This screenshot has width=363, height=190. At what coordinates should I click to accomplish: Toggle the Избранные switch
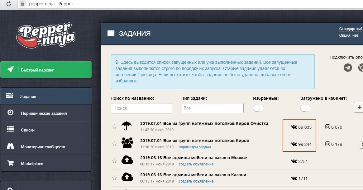click(x=258, y=108)
